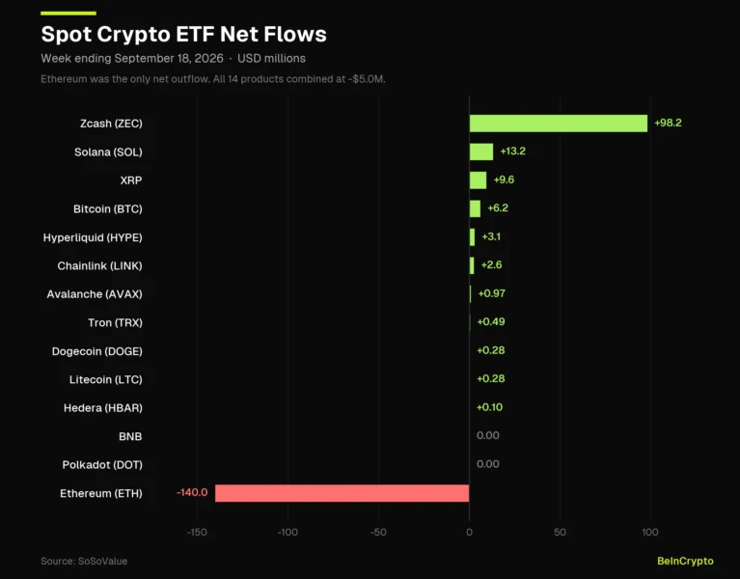Click the -140.0 value label
This screenshot has height=579, width=740.
coord(192,493)
